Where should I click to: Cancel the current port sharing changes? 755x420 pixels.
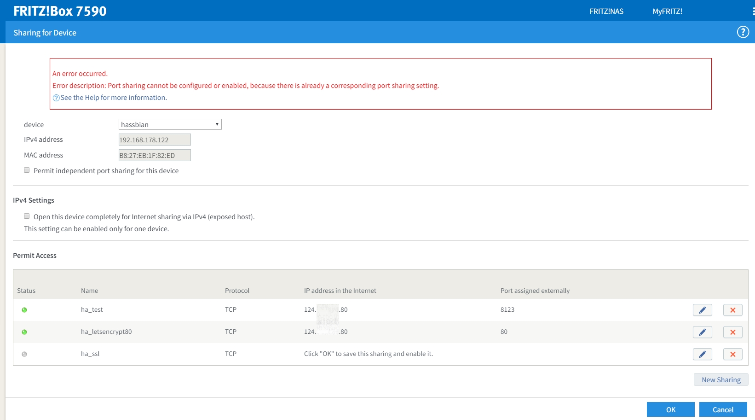[723, 409]
